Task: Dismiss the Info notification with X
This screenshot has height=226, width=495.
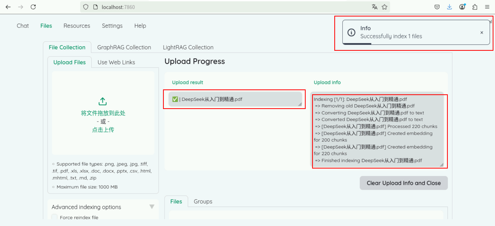Action: point(482,32)
